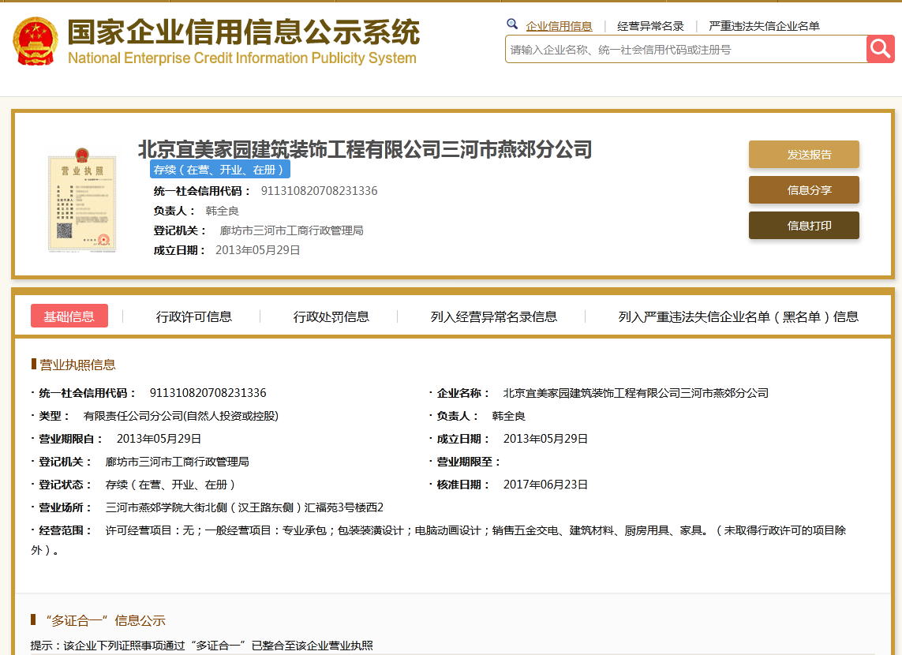The image size is (902, 655).
Task: Open the 列入严重违法失信企业名单（黑名单）信息 tab
Action: [739, 317]
